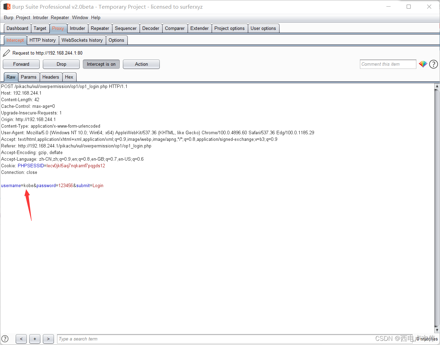Click the username value 'kobe' in body
The height and width of the screenshot is (345, 440).
click(29, 186)
